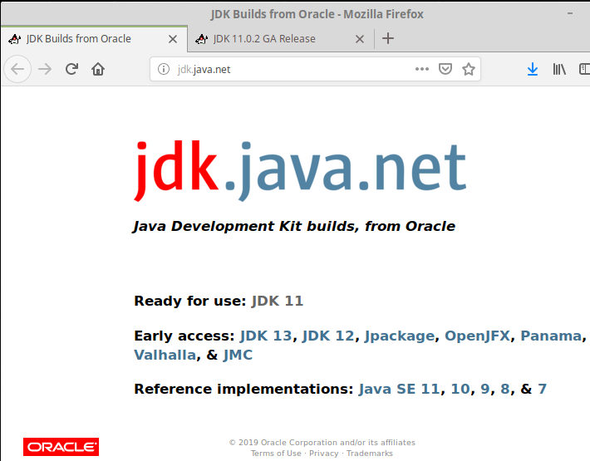
Task: Open Java SE 11 reference implementation
Action: click(x=399, y=389)
